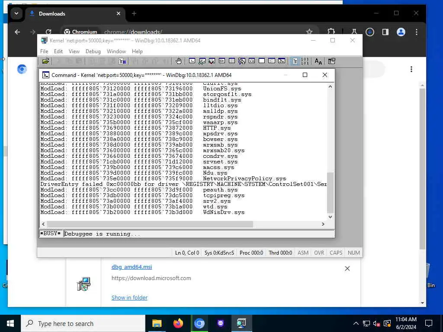The image size is (443, 332).
Task: Click Command window scroll up arrow
Action: coord(330,86)
